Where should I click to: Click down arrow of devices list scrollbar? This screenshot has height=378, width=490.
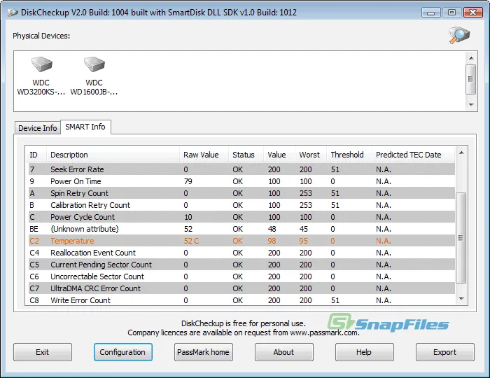[x=471, y=105]
